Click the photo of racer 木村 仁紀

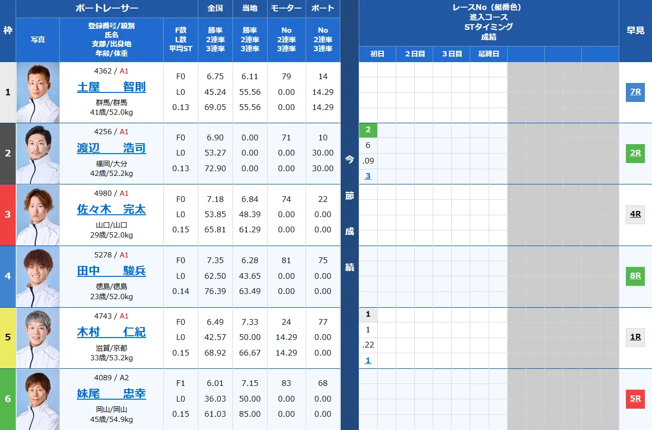pos(38,338)
